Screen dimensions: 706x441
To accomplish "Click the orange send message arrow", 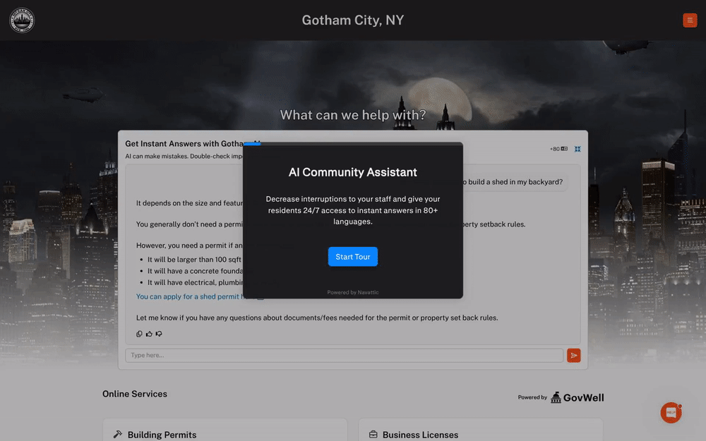I will 573,355.
